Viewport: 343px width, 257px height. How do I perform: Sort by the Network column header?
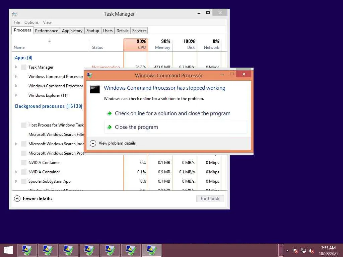point(209,45)
